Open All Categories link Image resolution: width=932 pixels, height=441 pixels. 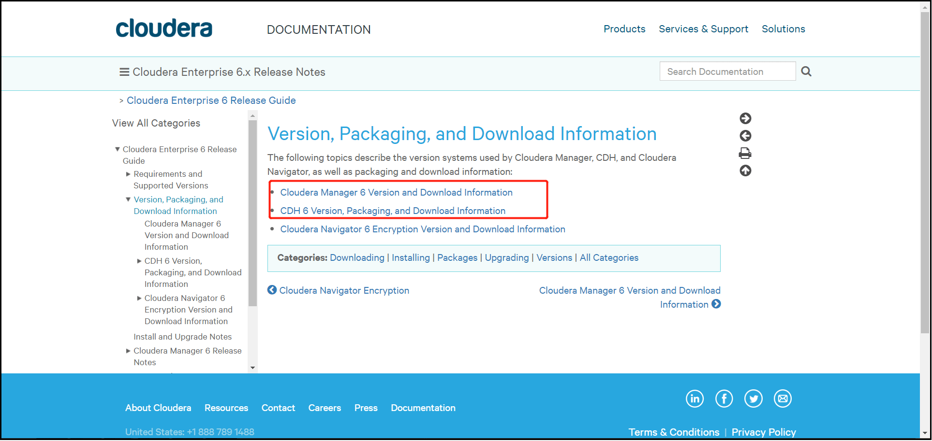coord(609,257)
